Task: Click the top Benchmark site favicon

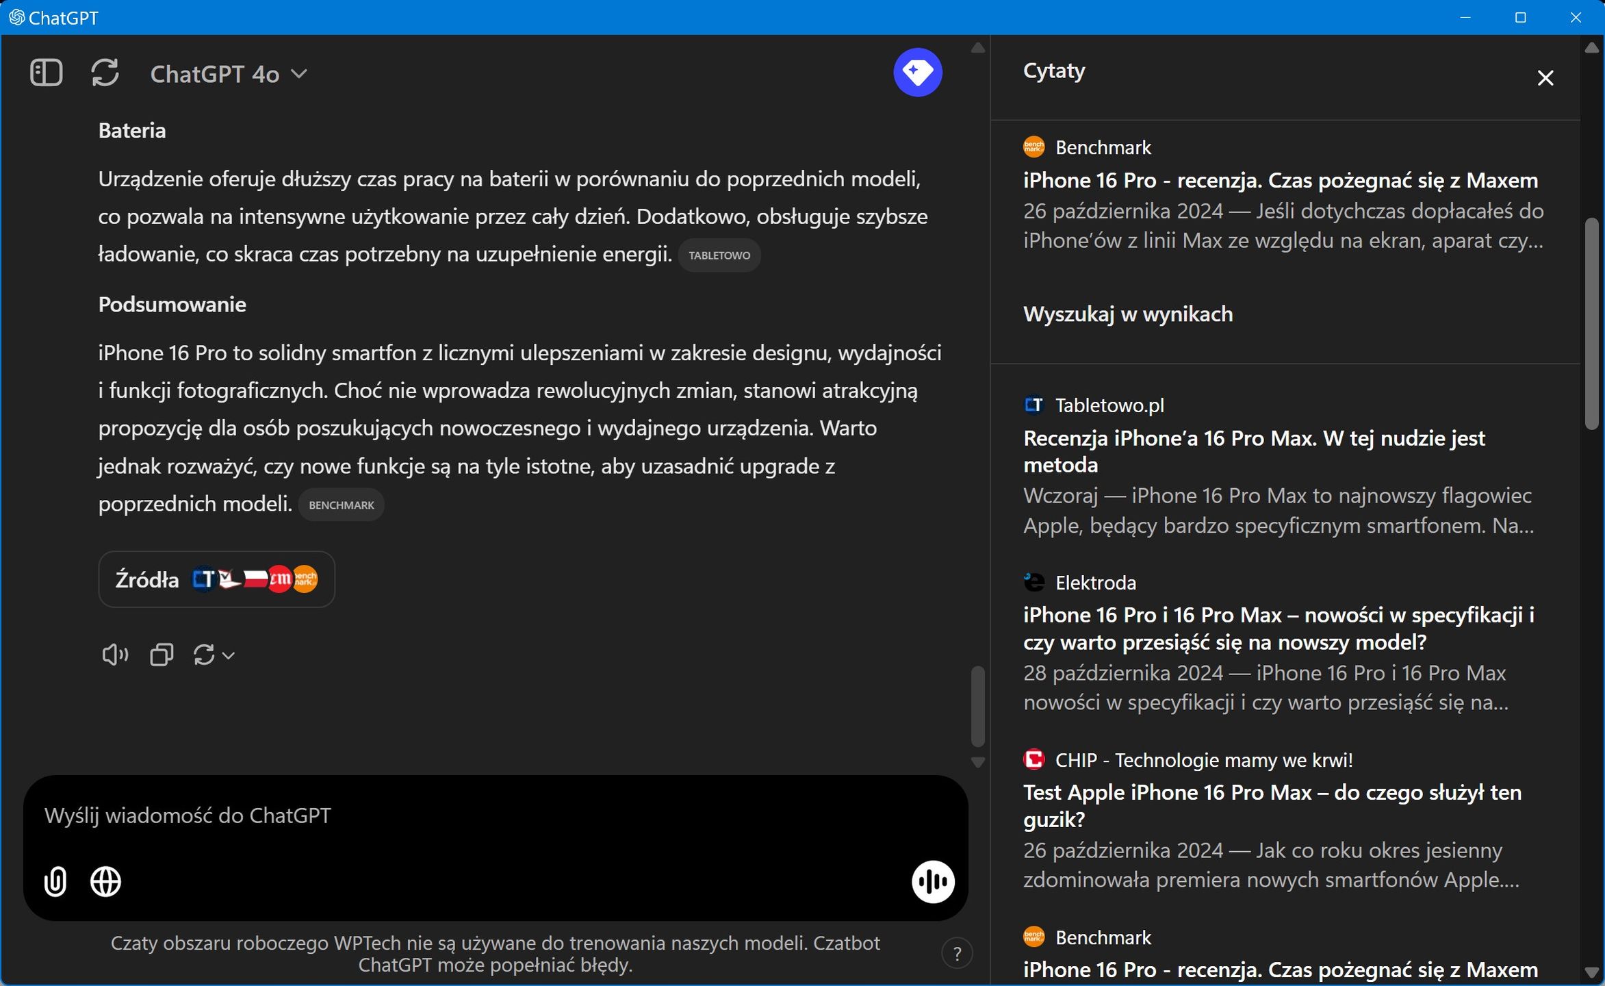Action: point(1033,147)
